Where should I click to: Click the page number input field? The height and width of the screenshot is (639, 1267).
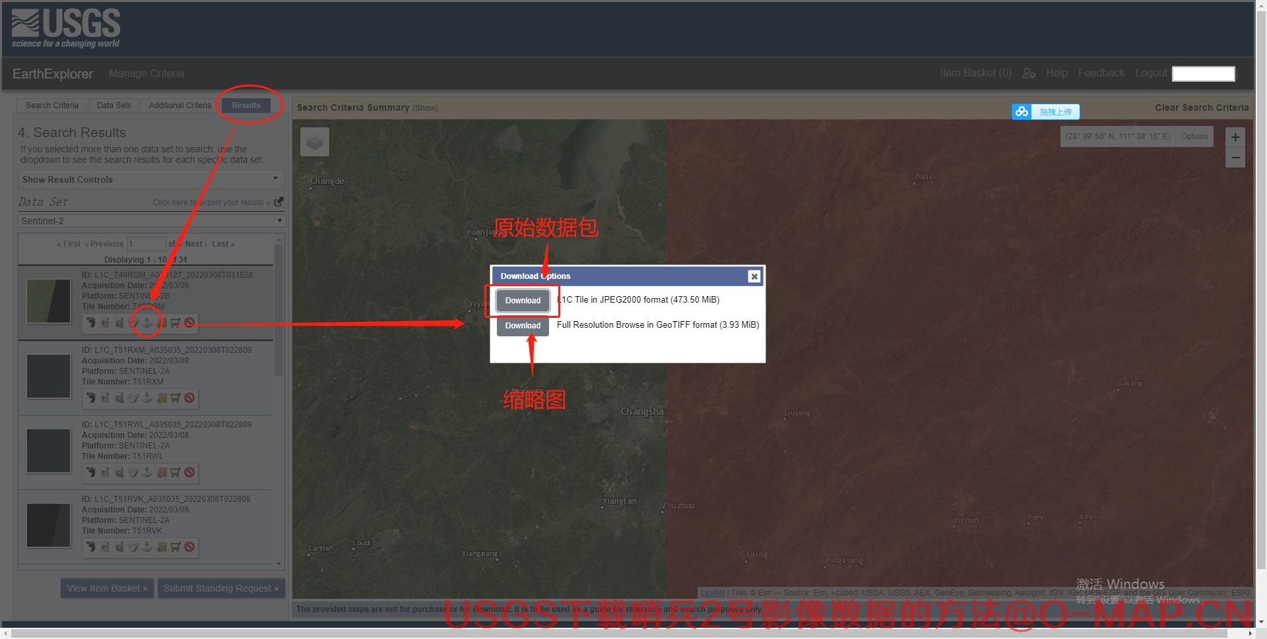(x=146, y=244)
